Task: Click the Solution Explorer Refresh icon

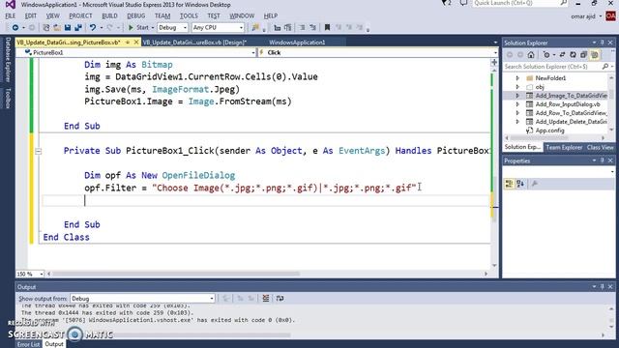Action: (x=573, y=55)
